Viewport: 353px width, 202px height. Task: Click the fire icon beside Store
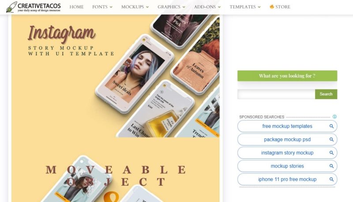pyautogui.click(x=272, y=7)
